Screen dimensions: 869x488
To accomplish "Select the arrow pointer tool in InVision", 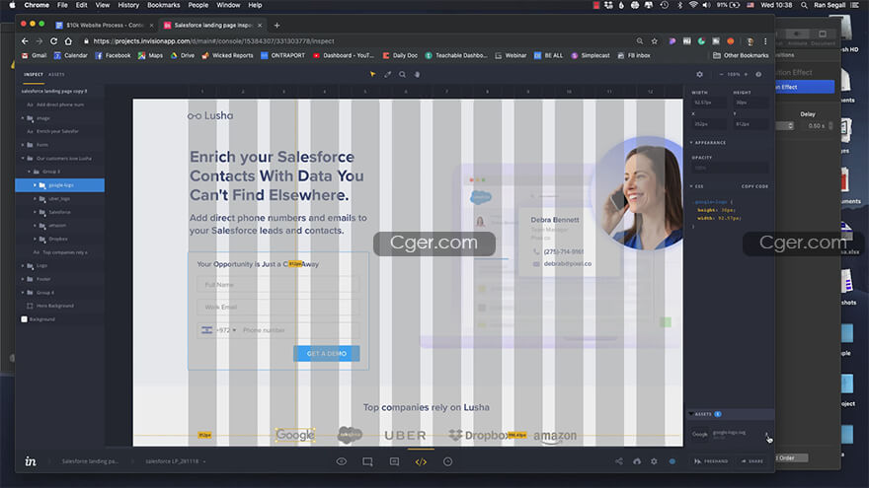I will pyautogui.click(x=372, y=74).
